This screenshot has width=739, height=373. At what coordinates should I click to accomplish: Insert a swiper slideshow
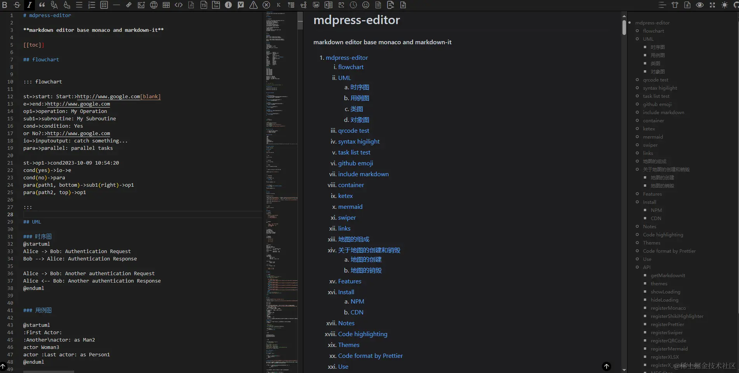[x=316, y=5]
